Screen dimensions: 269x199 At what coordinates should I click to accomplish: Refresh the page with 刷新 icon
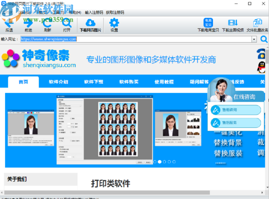point(48,23)
